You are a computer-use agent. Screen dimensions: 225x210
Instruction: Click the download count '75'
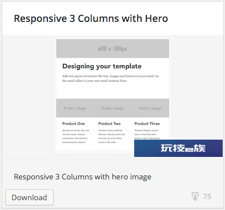click(x=207, y=197)
